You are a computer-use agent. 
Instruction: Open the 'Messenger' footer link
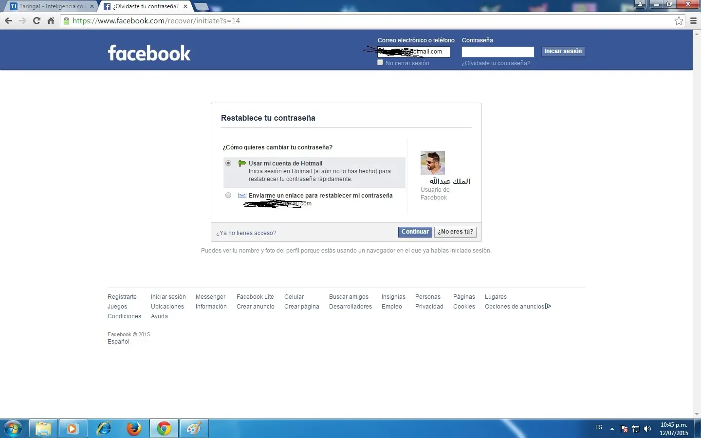[x=210, y=297]
